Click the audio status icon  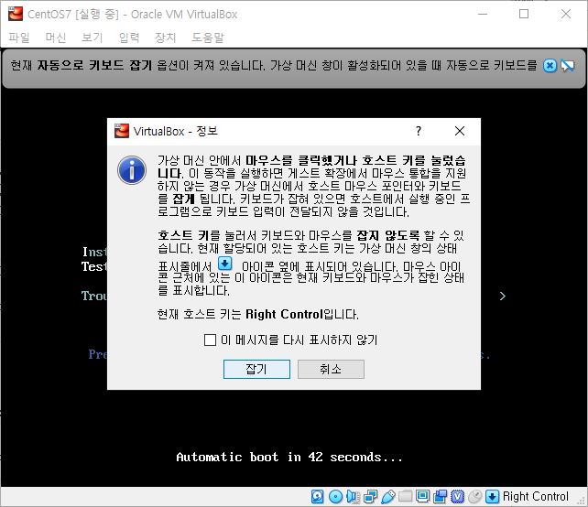[x=353, y=497]
